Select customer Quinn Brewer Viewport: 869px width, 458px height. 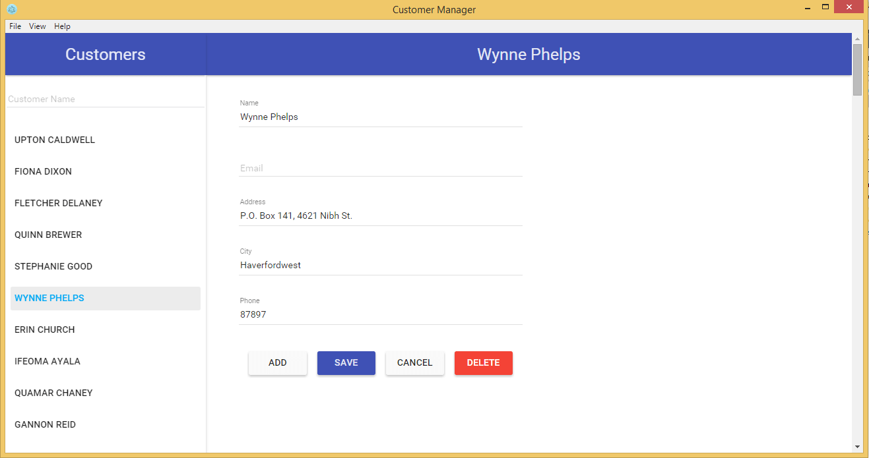click(106, 235)
